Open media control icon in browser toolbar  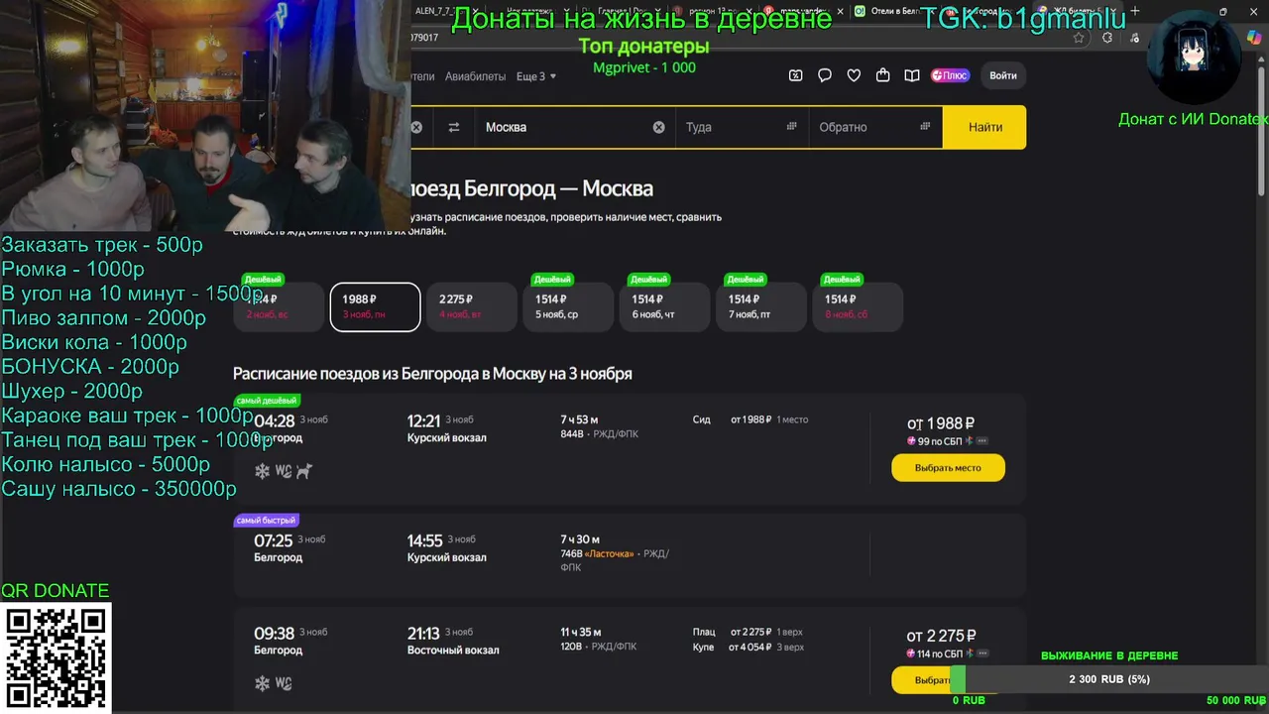(x=1135, y=38)
